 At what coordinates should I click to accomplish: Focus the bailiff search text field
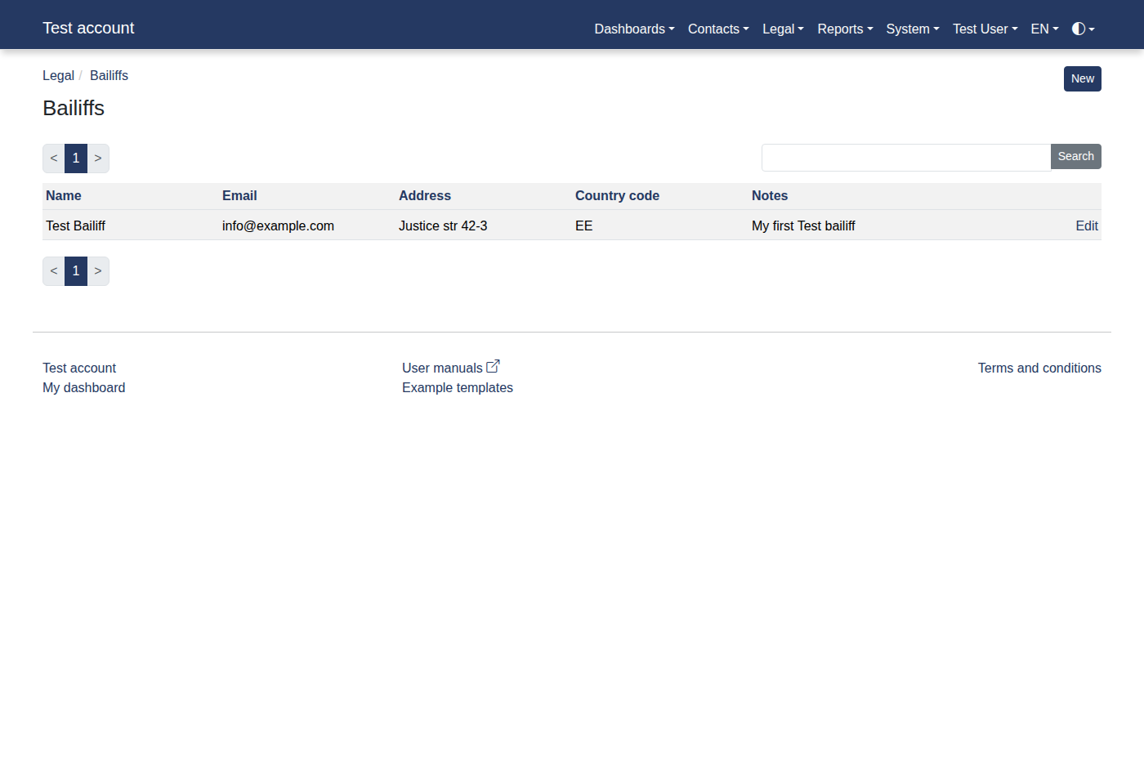tap(905, 157)
